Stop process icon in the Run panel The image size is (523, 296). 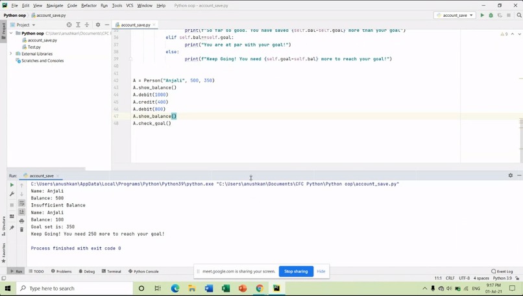[x=12, y=205]
